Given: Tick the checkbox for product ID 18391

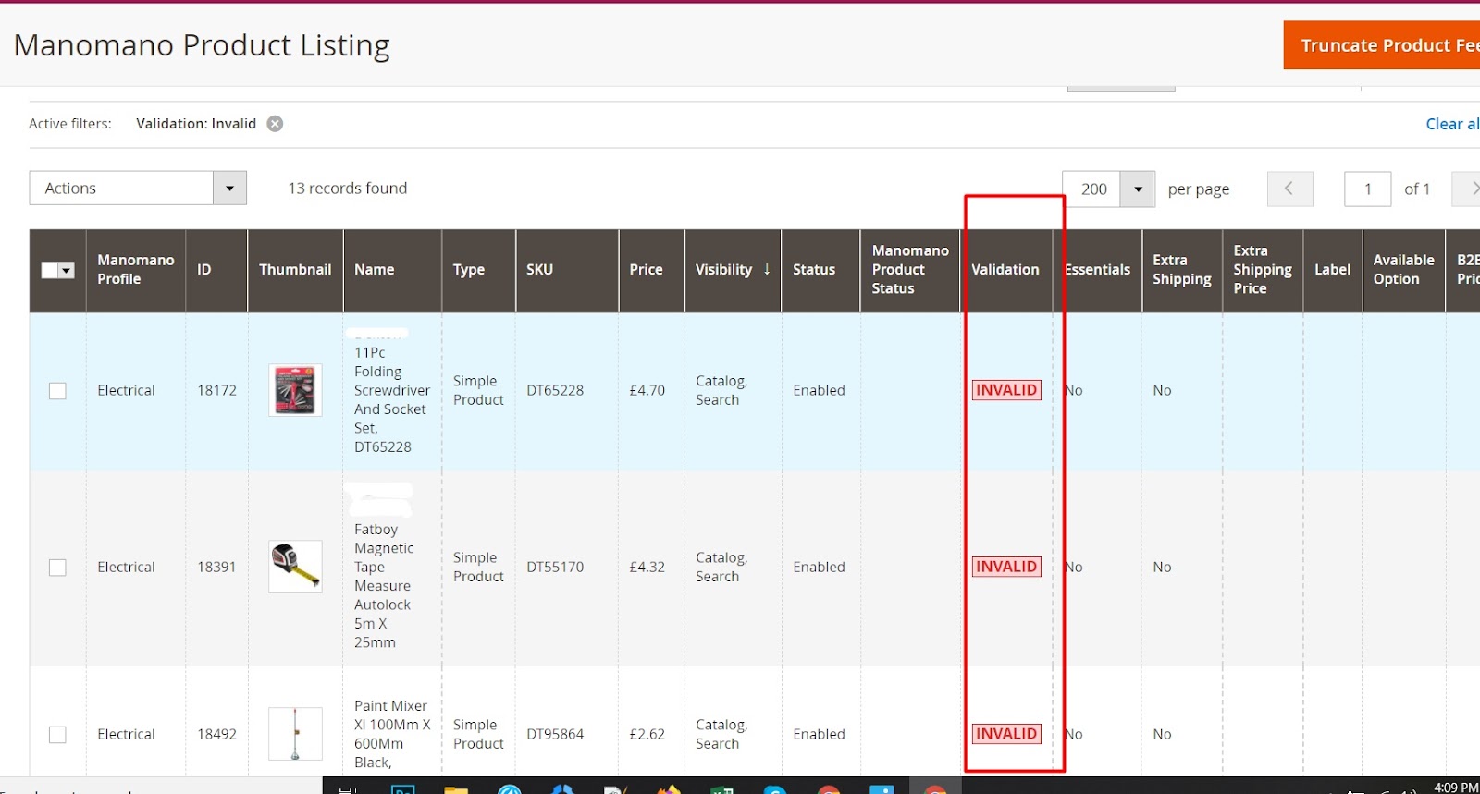Looking at the screenshot, I should click(x=57, y=568).
